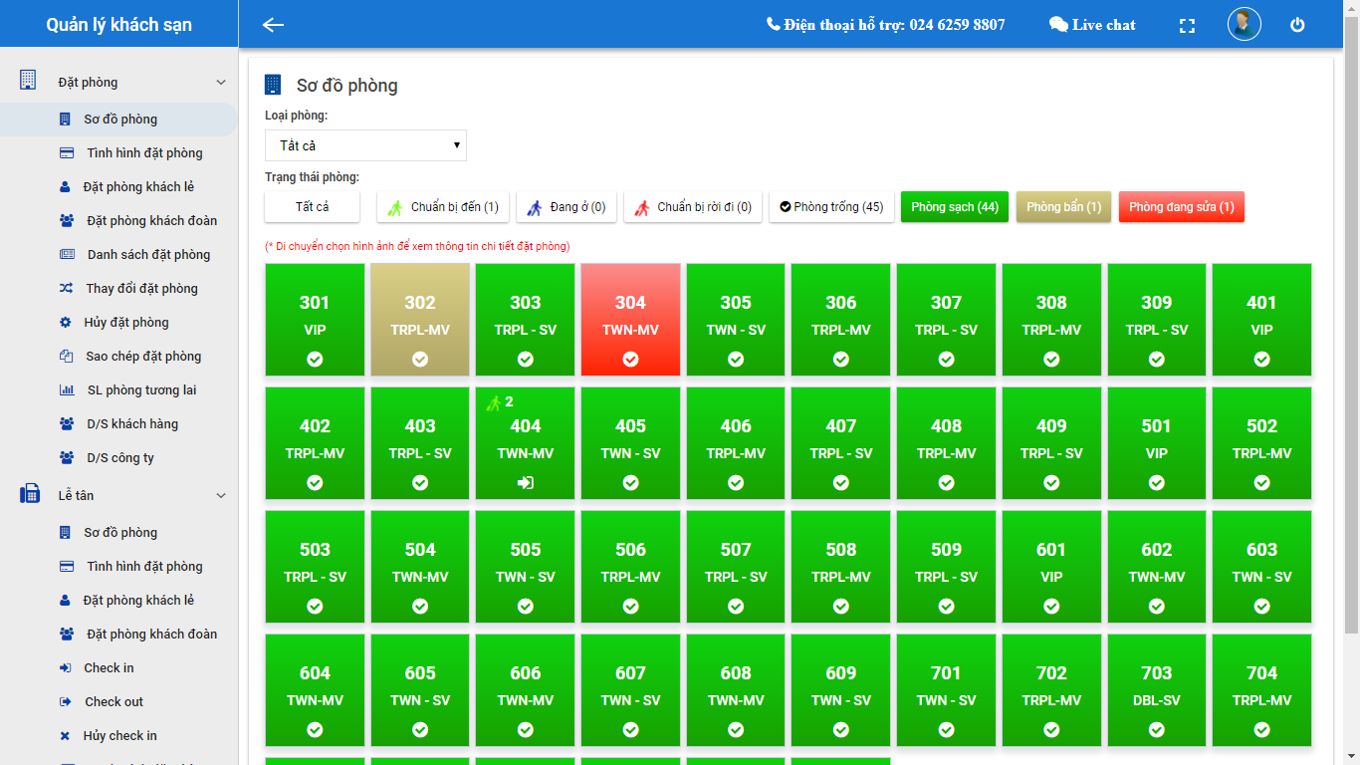1360x765 pixels.
Task: Filter by Phòng trống (45) status
Action: coord(831,207)
